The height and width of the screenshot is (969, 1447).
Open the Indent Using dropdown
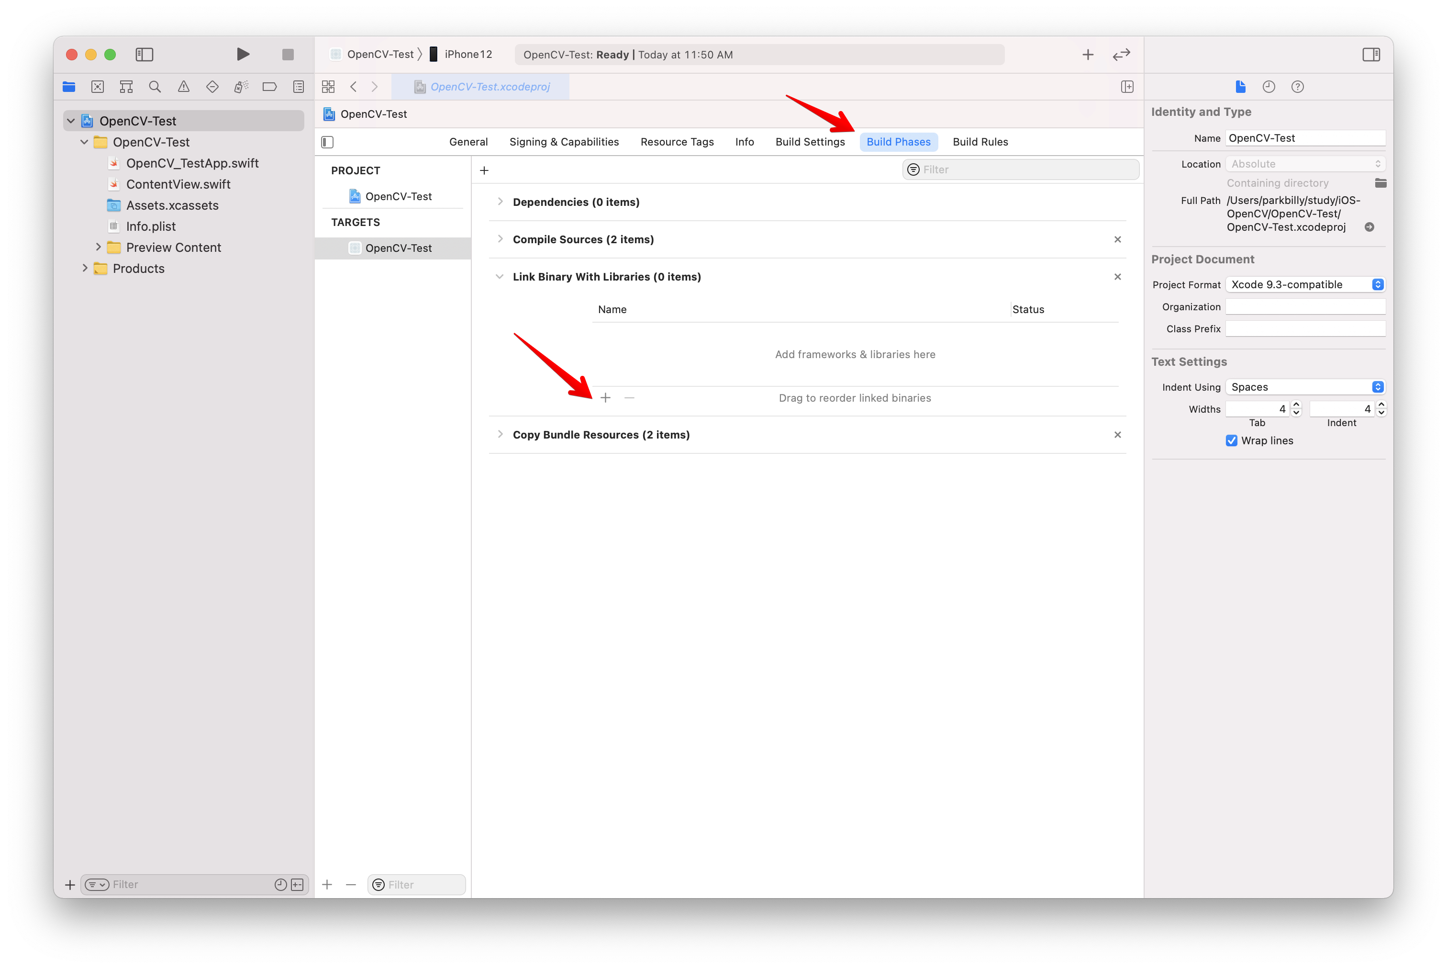click(x=1305, y=387)
